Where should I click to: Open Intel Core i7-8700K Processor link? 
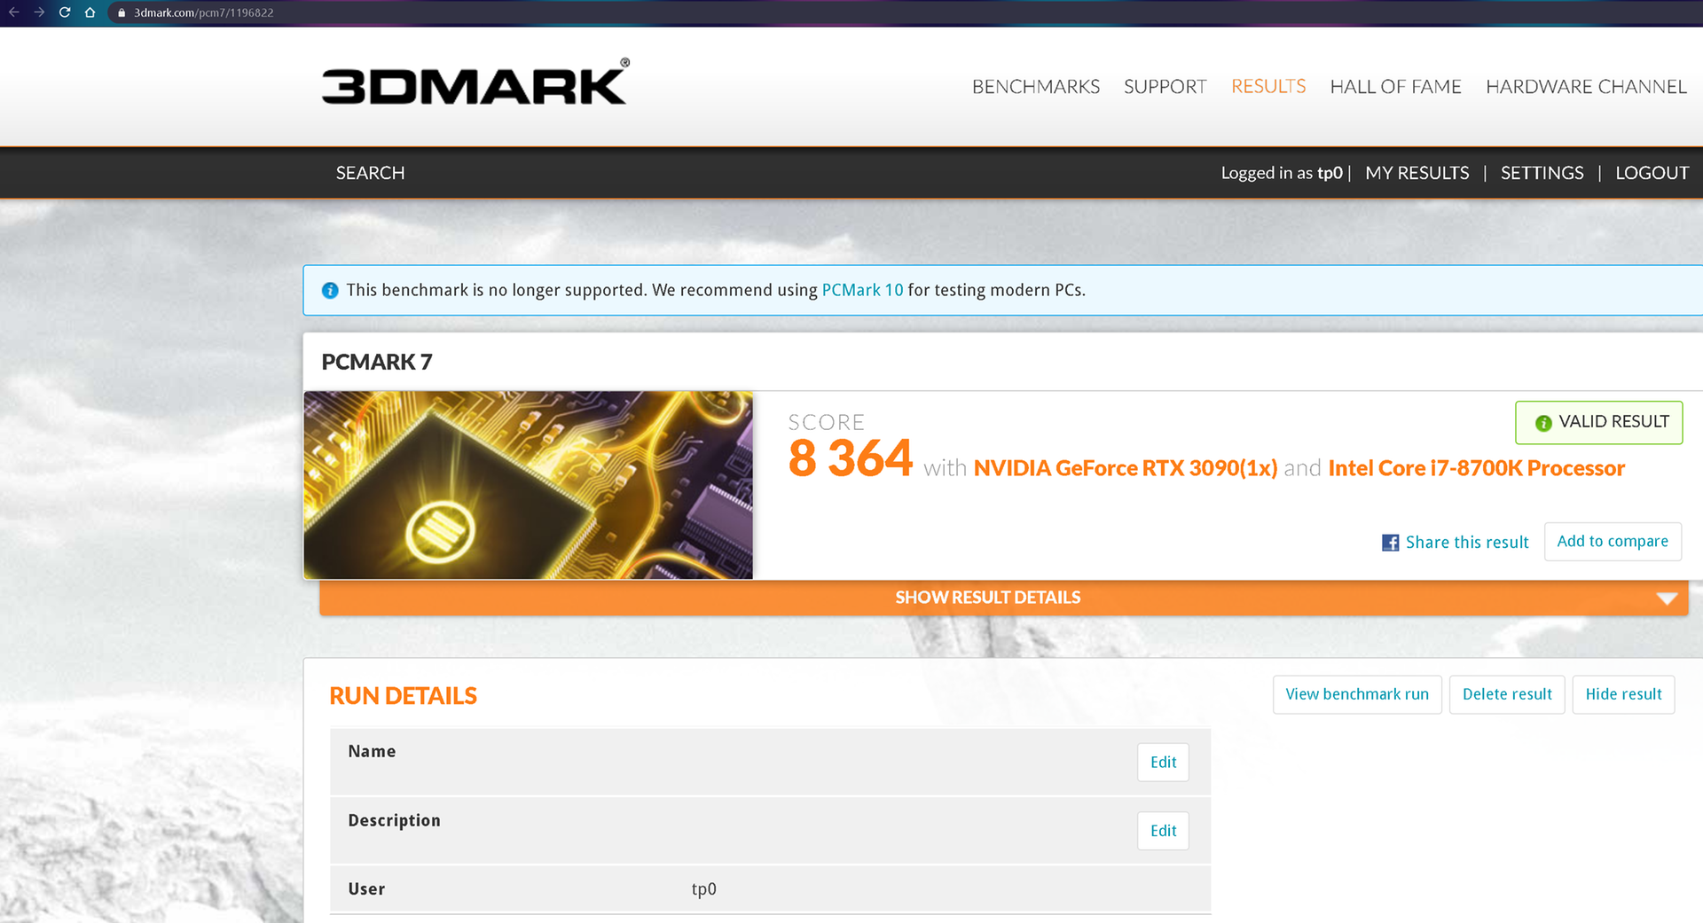tap(1476, 468)
